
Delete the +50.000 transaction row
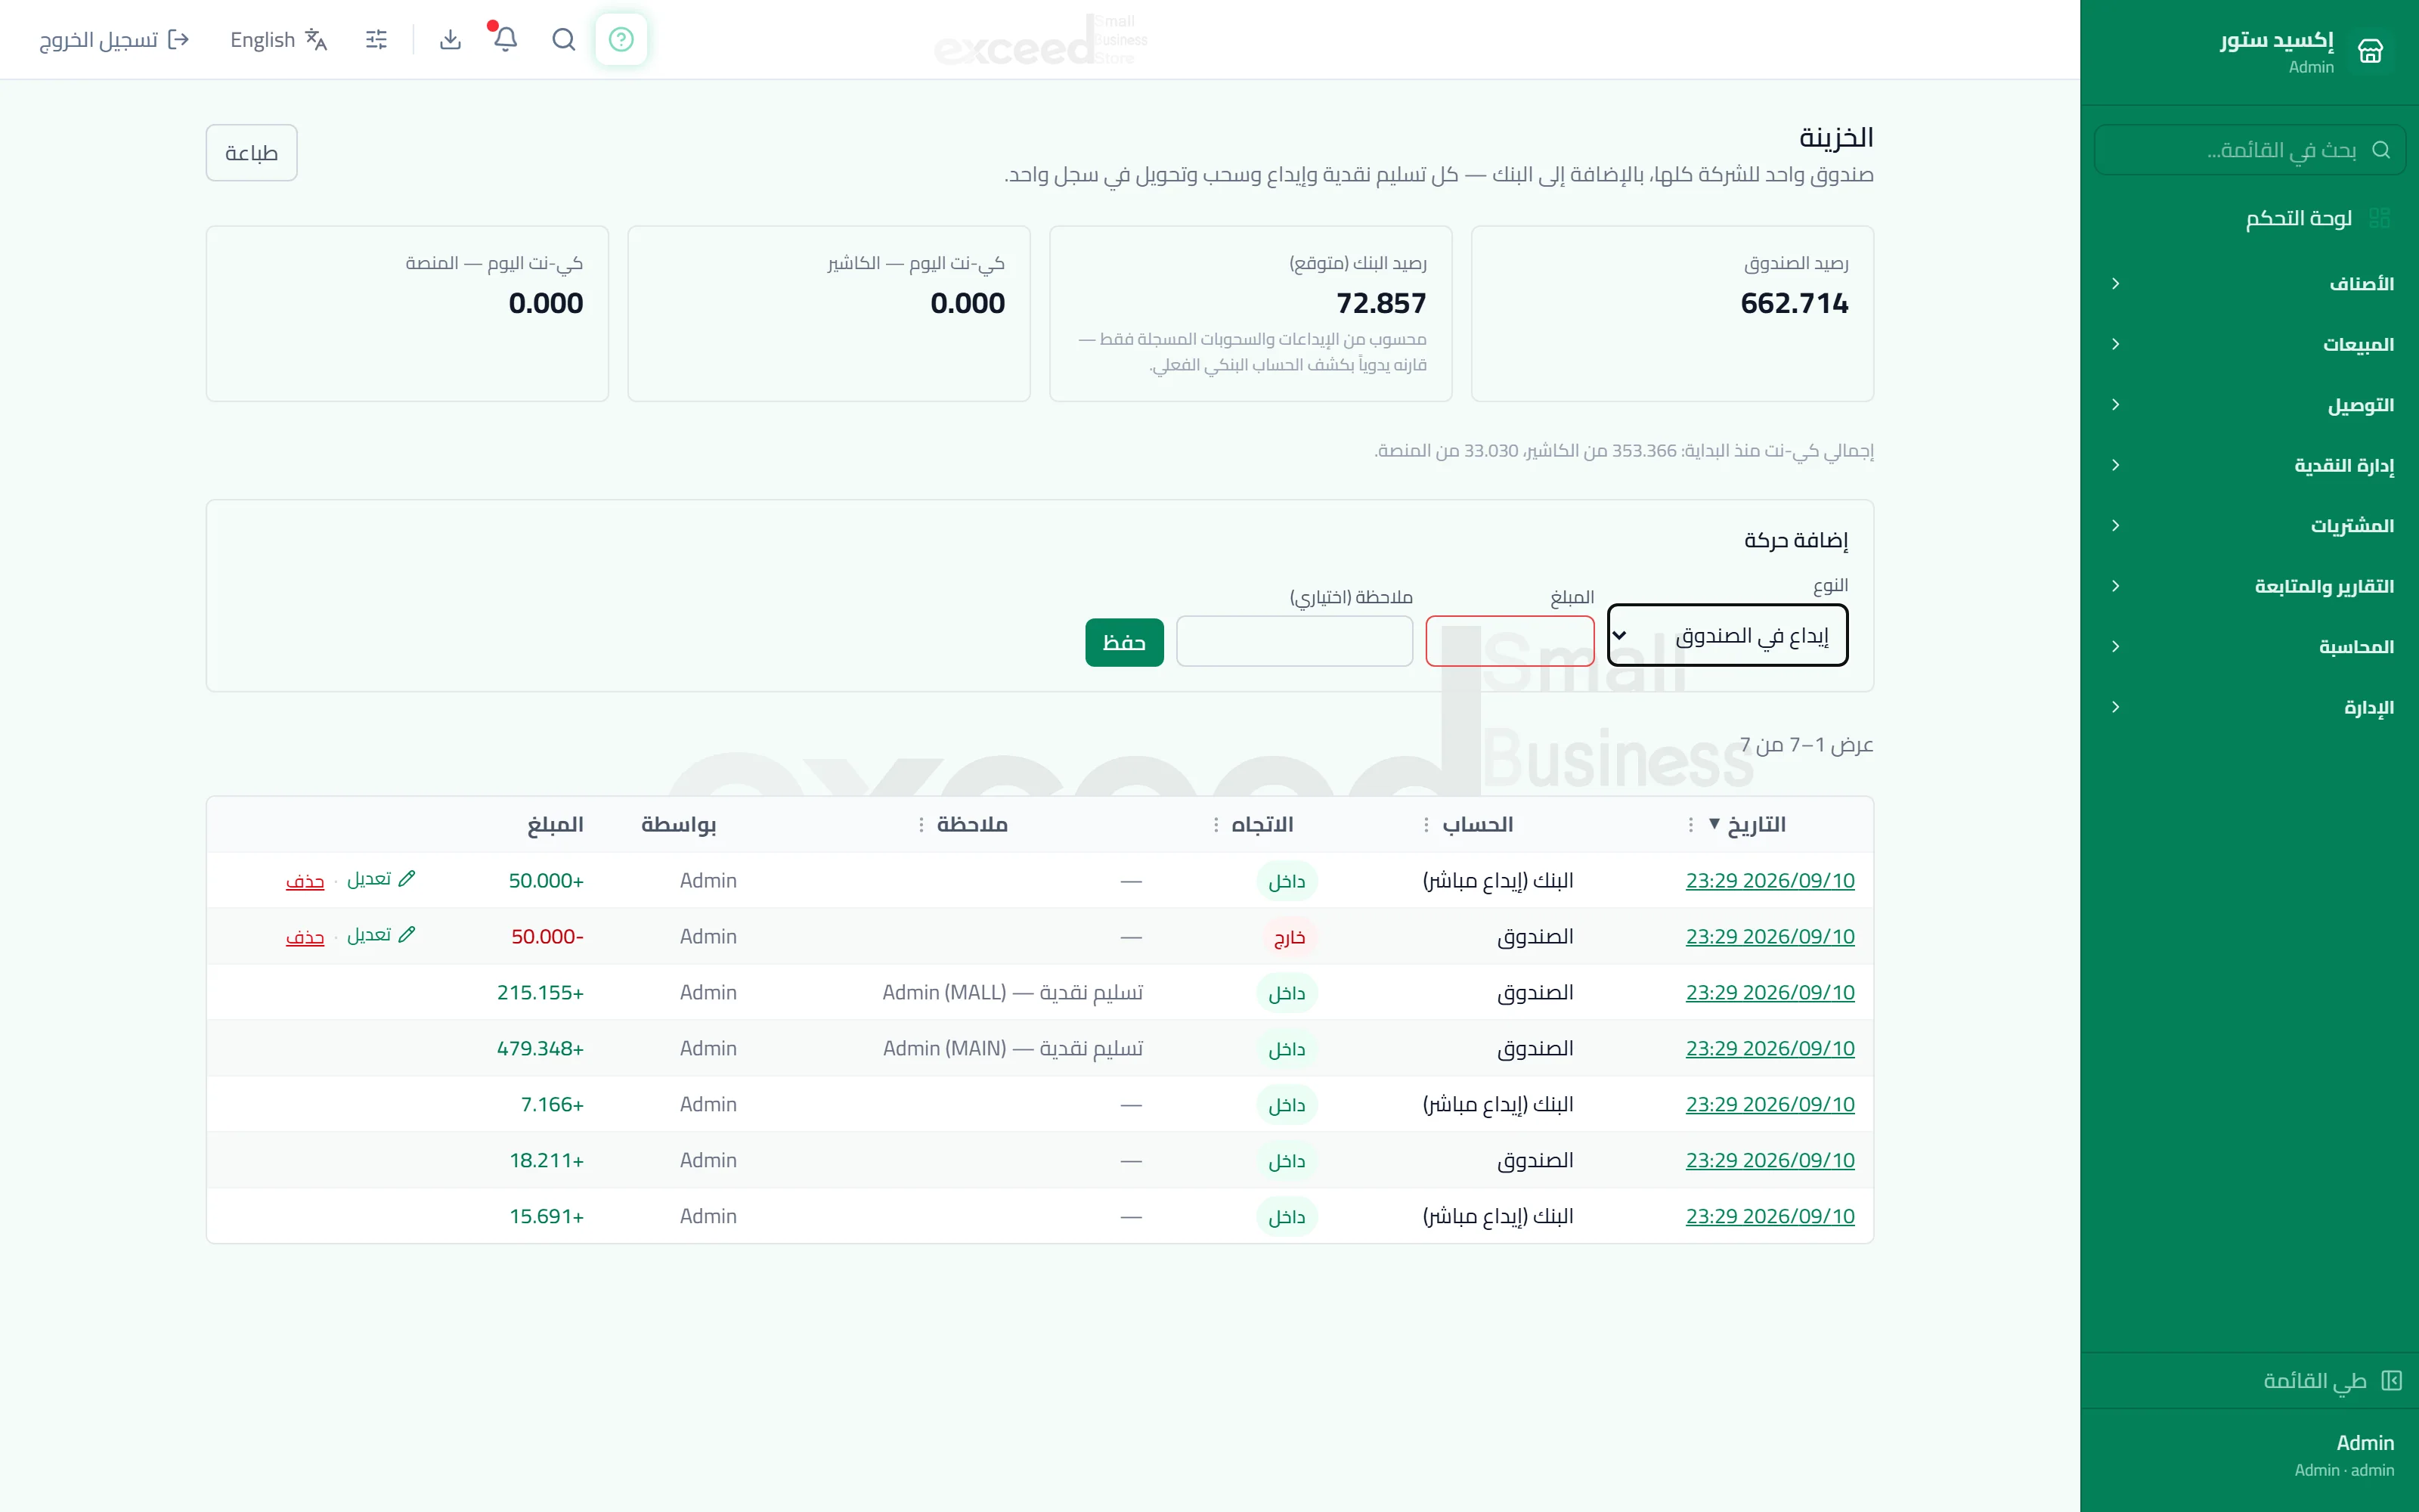click(x=305, y=881)
